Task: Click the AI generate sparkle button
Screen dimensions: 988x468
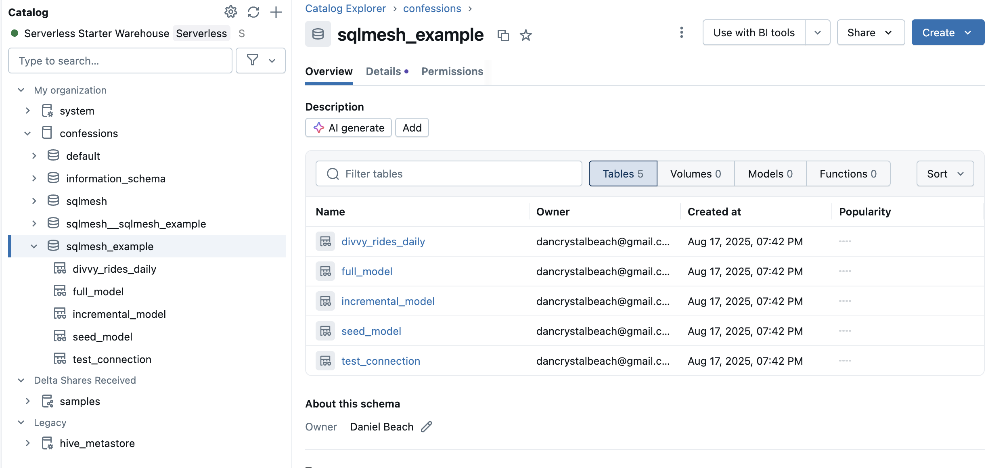Action: click(x=348, y=128)
